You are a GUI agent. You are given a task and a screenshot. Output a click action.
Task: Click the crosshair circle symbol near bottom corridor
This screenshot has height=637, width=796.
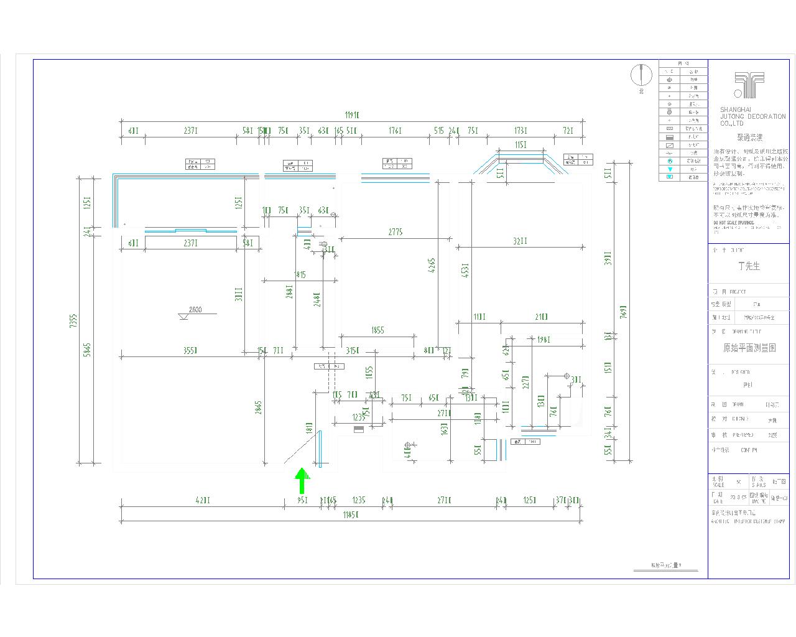(x=408, y=445)
